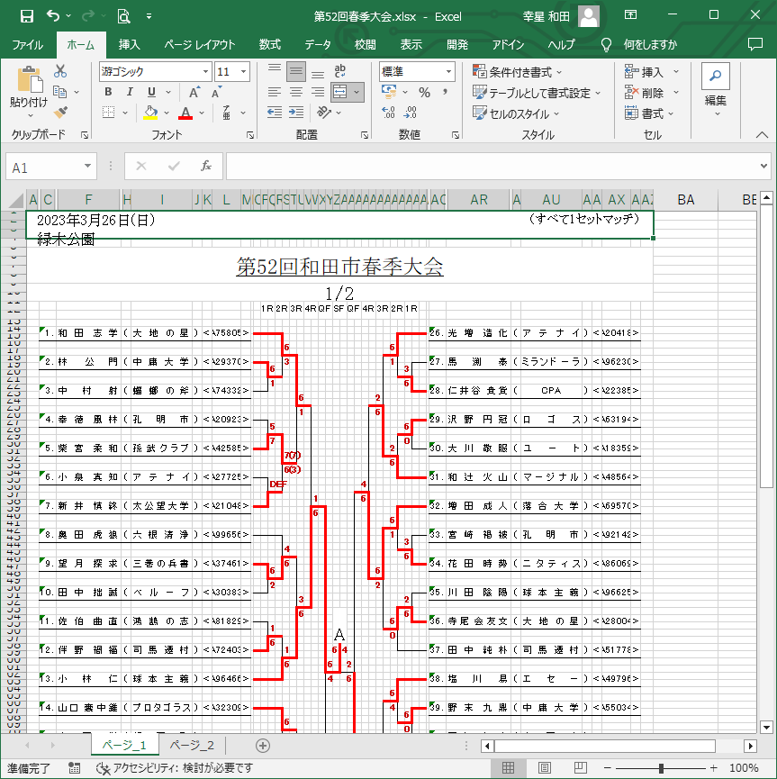The height and width of the screenshot is (779, 777).
Task: Click Ribbon Display Options icon
Action: coord(630,15)
